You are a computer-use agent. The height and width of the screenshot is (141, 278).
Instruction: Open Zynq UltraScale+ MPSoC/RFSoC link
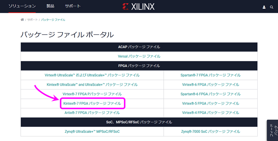(x=92, y=131)
